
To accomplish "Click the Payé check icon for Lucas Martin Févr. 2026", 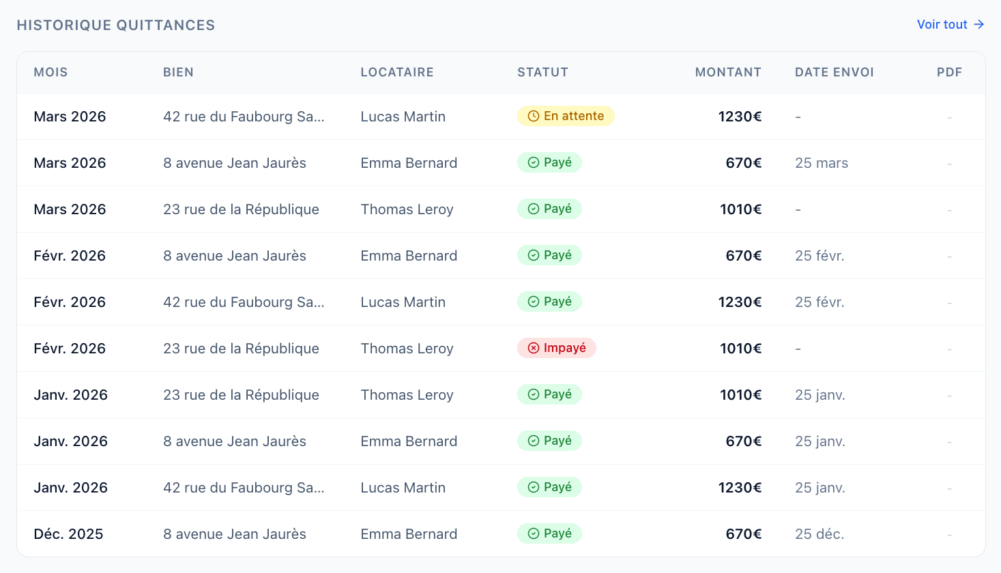I will 534,302.
